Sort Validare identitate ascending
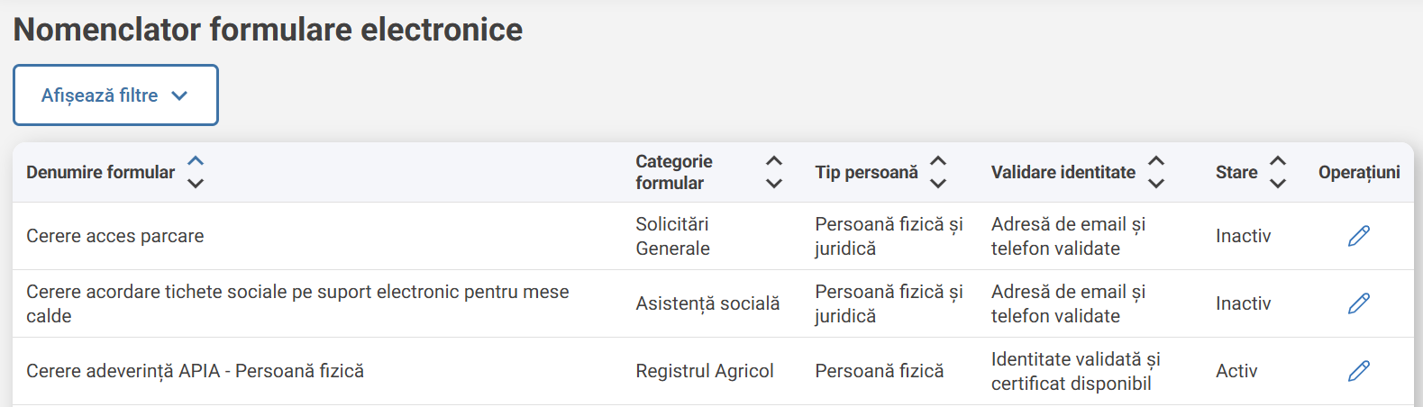 coord(1156,161)
